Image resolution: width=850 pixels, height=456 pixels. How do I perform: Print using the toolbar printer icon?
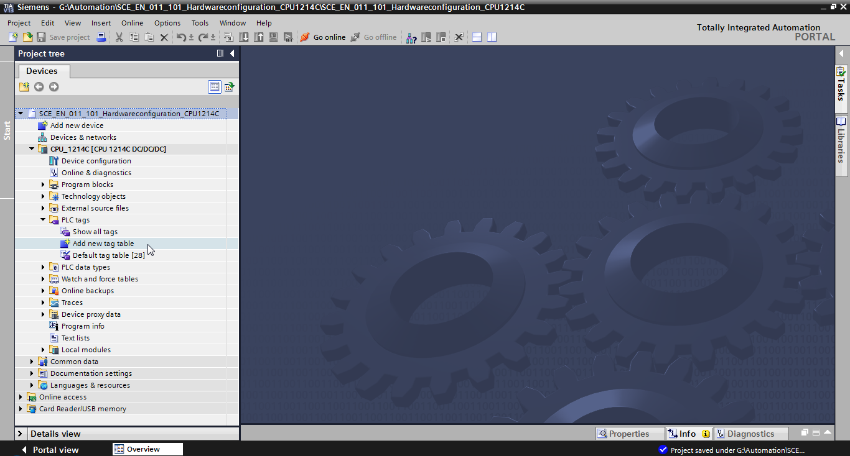pyautogui.click(x=101, y=37)
